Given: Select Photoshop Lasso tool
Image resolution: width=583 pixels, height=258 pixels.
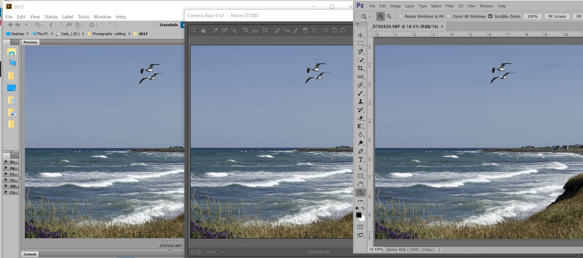Looking at the screenshot, I should [x=360, y=52].
